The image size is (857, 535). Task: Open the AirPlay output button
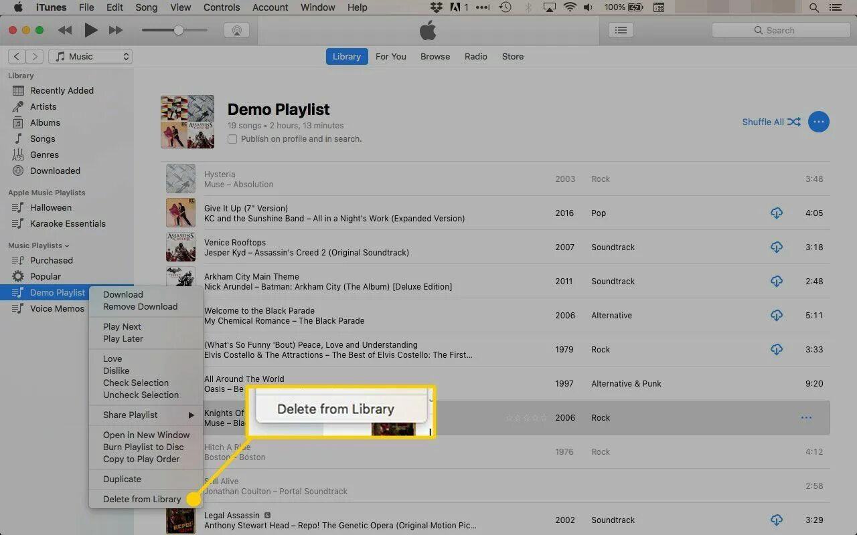pos(236,31)
